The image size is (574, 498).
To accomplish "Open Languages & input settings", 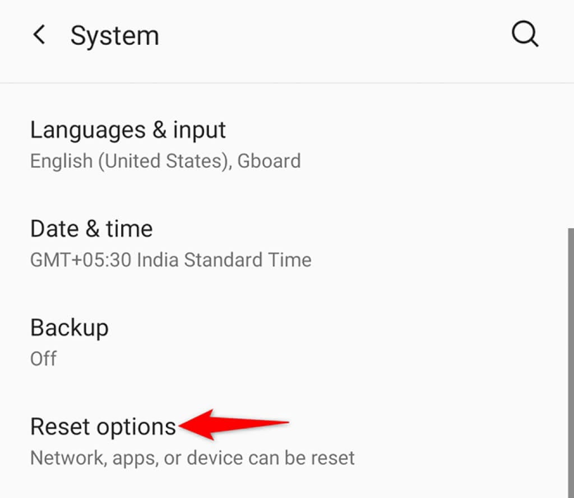I will coord(128,130).
